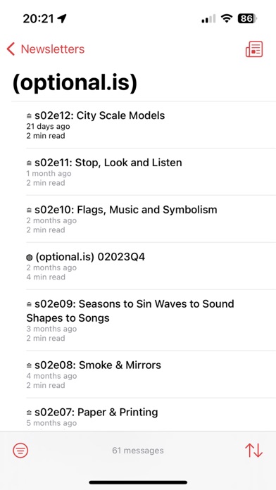Tap the location arrow next to clock
This screenshot has height=490, width=276.
(62, 19)
